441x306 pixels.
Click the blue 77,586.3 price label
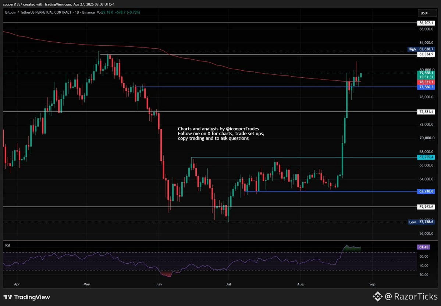pos(426,87)
